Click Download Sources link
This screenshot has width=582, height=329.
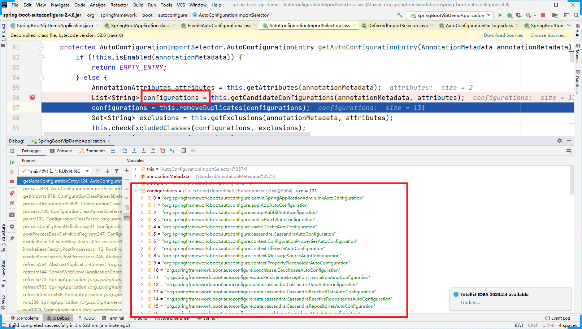tap(503, 35)
